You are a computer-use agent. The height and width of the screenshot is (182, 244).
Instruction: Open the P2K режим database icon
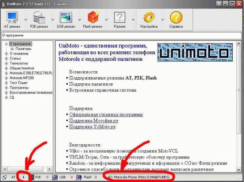(39, 17)
